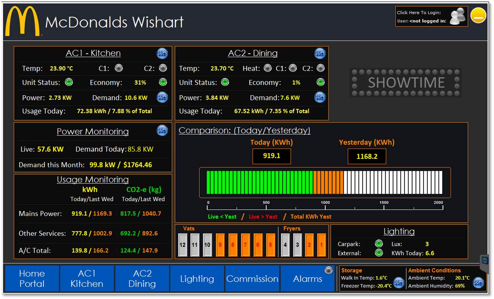Image resolution: width=494 pixels, height=299 pixels.
Task: Click AC1 Unit Status green indicator
Action: (x=69, y=82)
